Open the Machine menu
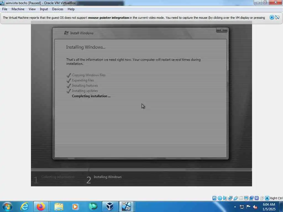The width and height of the screenshot is (283, 212). (18, 9)
